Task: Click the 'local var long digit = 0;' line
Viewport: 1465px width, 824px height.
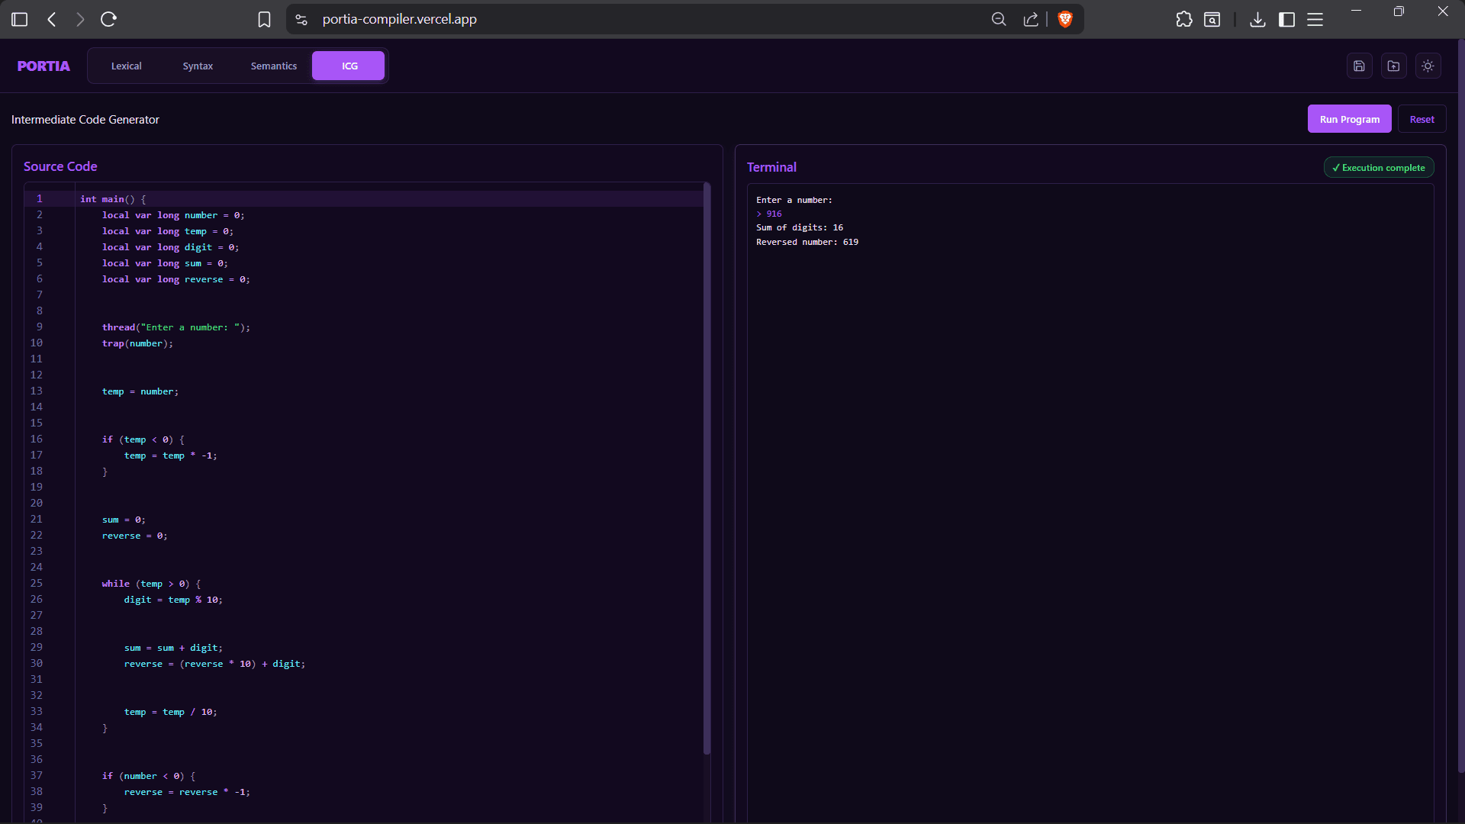Action: tap(170, 247)
